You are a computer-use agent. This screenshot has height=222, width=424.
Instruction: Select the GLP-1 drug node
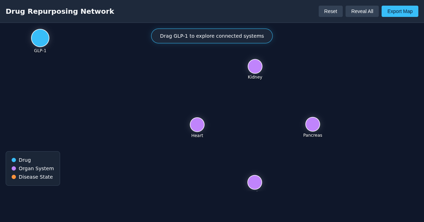[x=40, y=38]
